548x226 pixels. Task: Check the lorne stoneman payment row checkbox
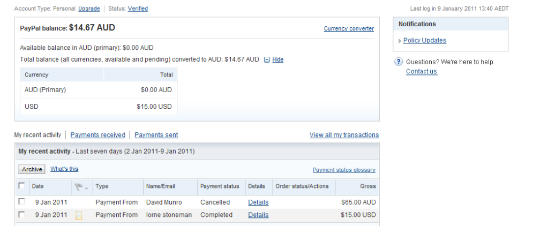click(x=21, y=214)
